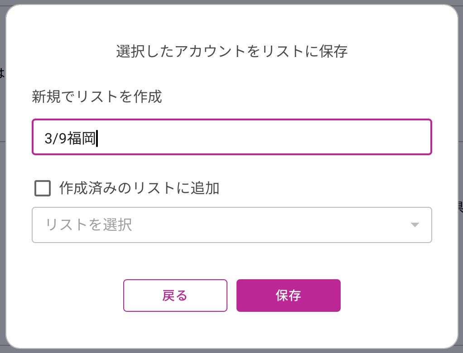Enable adding to an existing list
The width and height of the screenshot is (463, 353).
(43, 188)
